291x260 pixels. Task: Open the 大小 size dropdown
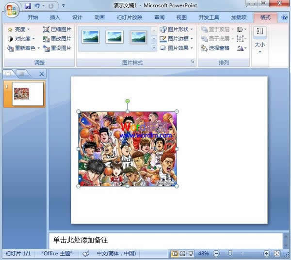point(260,40)
